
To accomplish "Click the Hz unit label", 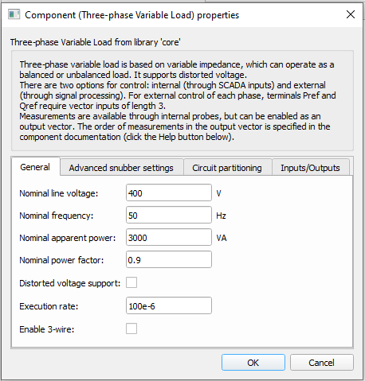I will click(221, 216).
